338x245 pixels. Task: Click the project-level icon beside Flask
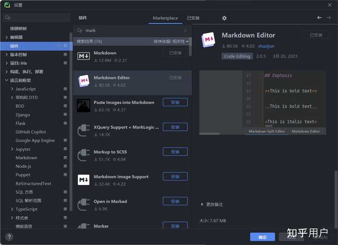[65, 123]
